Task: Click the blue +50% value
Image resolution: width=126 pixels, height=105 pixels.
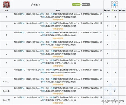Action: pos(41,97)
